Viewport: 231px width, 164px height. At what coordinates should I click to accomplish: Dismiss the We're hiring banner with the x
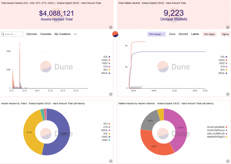point(163,34)
